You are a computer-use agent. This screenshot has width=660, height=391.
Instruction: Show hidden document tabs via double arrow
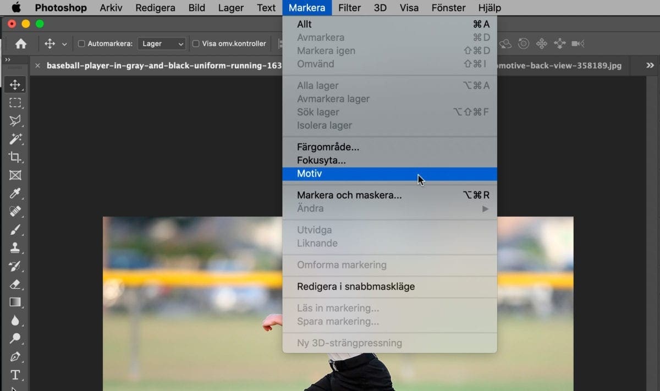[650, 65]
